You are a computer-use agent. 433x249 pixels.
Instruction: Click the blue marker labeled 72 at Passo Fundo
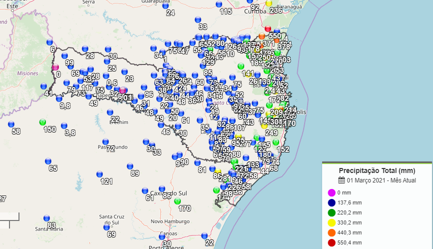(105, 142)
